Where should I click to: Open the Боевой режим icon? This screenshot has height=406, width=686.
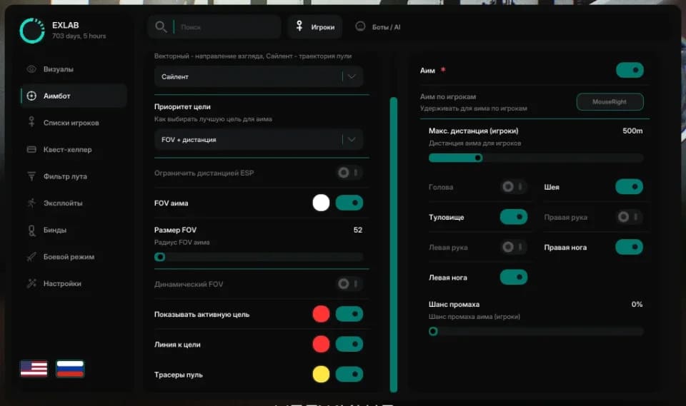31,257
